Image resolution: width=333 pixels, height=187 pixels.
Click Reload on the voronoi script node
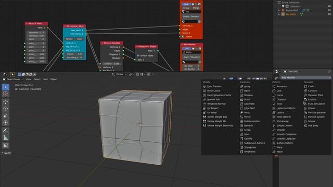click(69, 39)
